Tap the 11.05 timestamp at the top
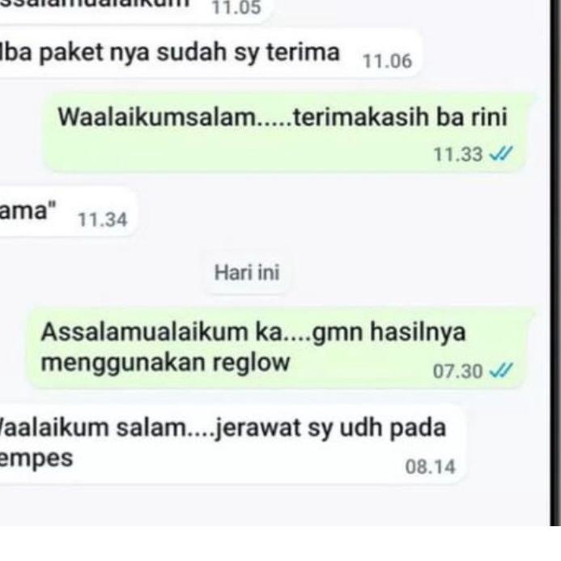 [x=236, y=8]
